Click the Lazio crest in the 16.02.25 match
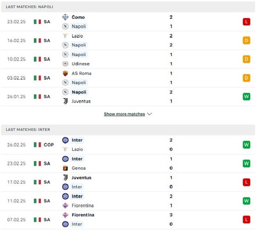This screenshot has height=233, width=258. (x=65, y=36)
